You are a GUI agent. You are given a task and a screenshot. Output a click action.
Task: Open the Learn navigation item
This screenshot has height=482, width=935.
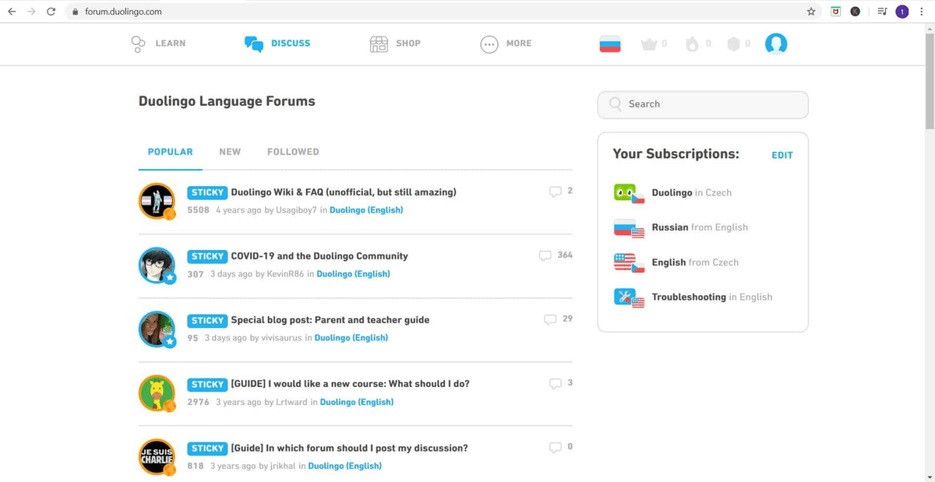pyautogui.click(x=171, y=44)
